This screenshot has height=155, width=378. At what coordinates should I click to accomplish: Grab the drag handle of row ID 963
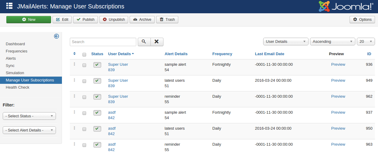click(74, 144)
